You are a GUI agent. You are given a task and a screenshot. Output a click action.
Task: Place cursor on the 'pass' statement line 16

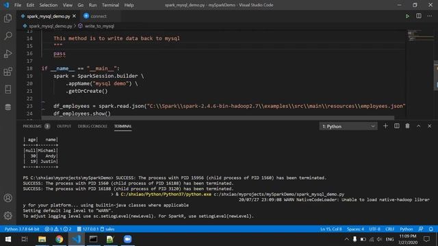(60, 53)
